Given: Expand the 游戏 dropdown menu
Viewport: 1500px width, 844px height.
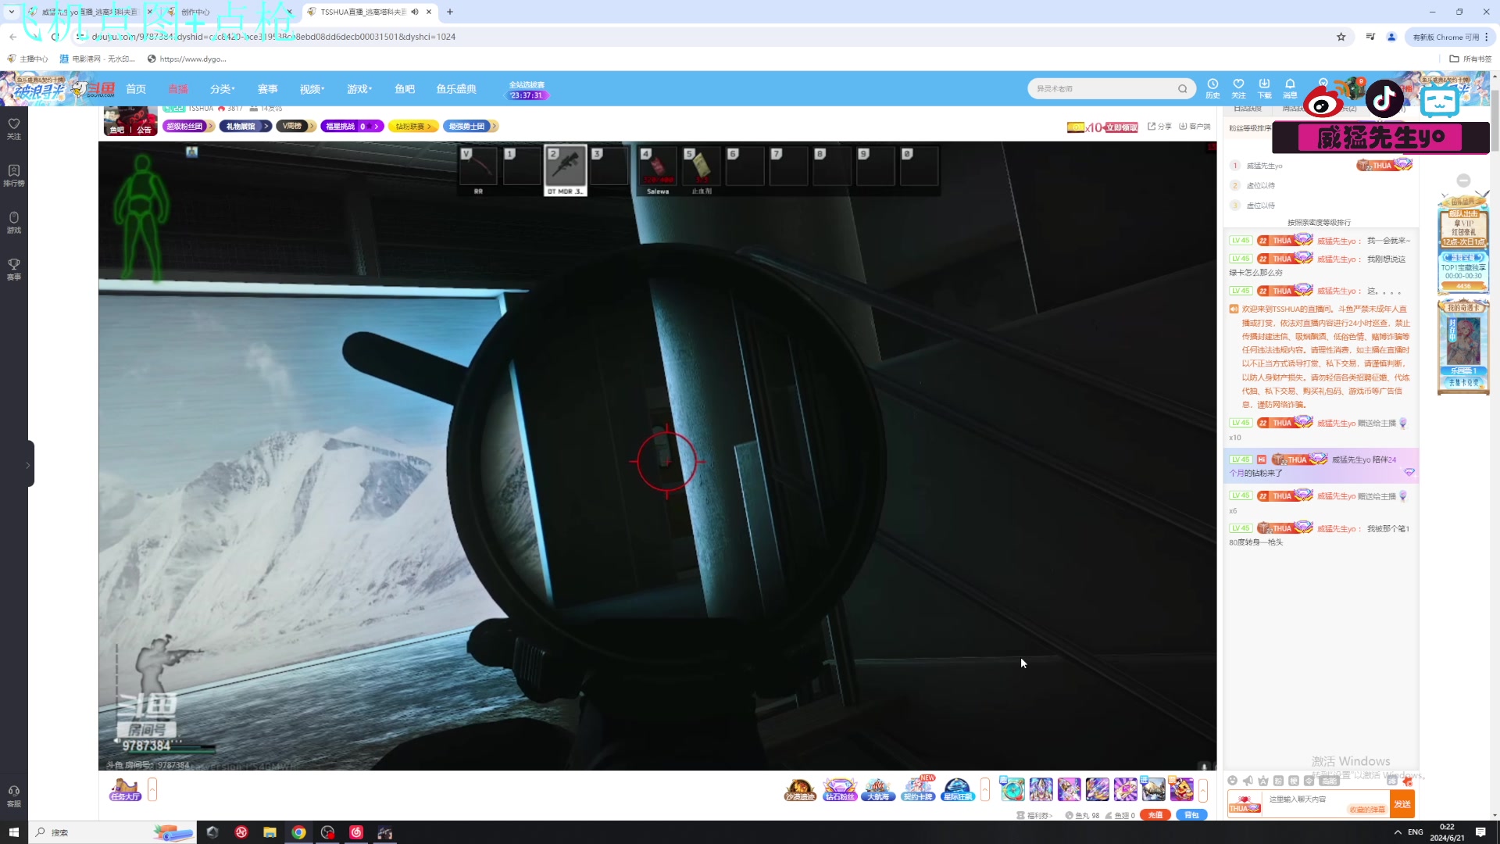Looking at the screenshot, I should (359, 89).
